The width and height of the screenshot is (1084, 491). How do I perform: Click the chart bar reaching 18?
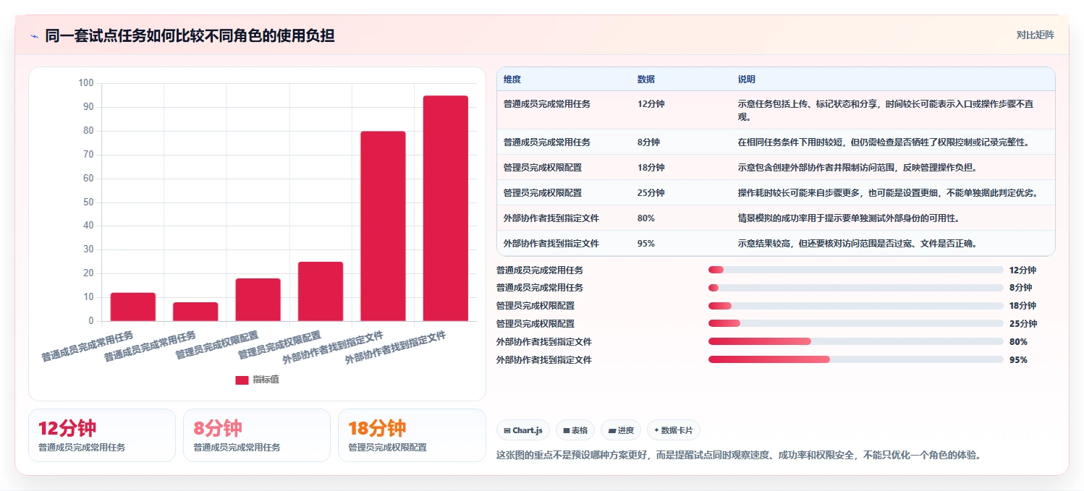coord(258,299)
